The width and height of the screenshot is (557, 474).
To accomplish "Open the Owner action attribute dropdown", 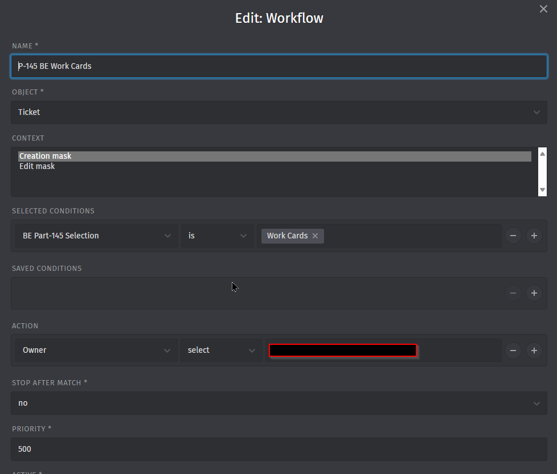I will (96, 350).
